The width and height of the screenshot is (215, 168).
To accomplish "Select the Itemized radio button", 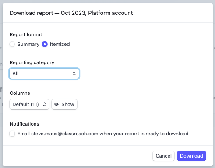I will pyautogui.click(x=45, y=44).
